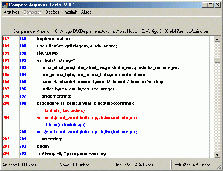The width and height of the screenshot is (223, 171).
Task: Close the Compare Arquivos Texto window
Action: [x=217, y=5]
